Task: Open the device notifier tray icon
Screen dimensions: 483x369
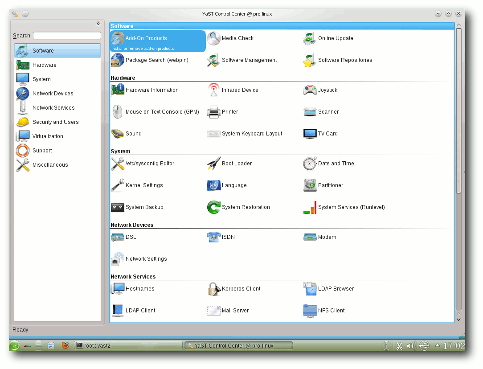Action: [x=424, y=346]
